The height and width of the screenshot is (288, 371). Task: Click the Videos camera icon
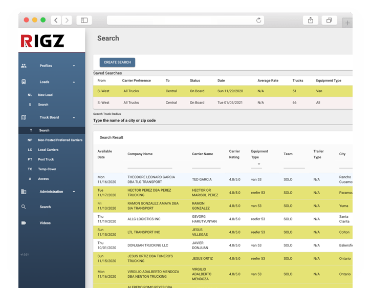(x=24, y=223)
